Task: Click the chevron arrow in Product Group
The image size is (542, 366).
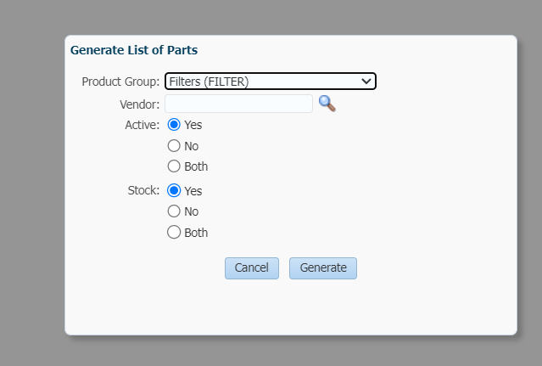Action: pyautogui.click(x=366, y=82)
